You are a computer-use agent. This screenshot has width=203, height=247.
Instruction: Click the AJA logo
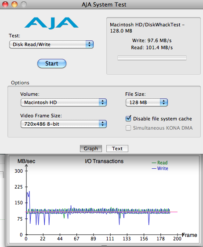51,23
